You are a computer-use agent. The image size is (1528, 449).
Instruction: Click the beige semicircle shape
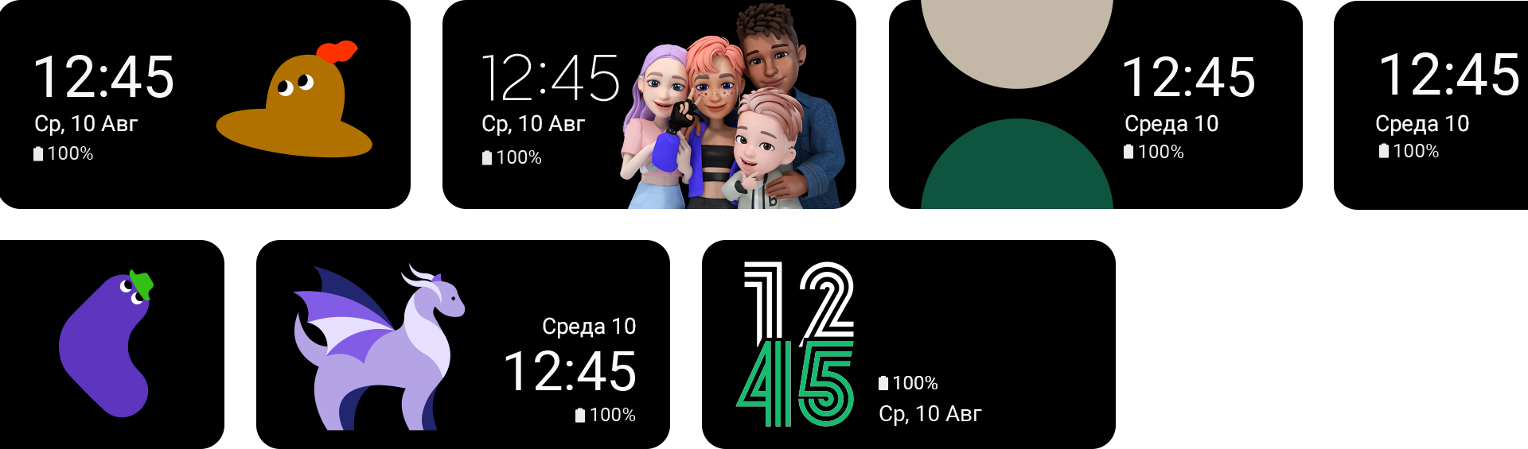1016,44
